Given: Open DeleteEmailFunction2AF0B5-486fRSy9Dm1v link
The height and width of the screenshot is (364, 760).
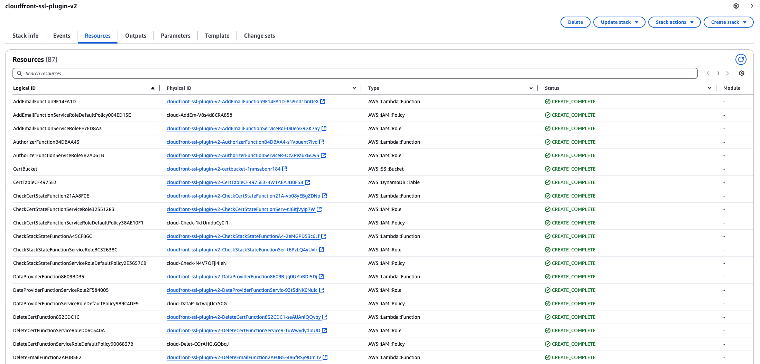Looking at the screenshot, I should tap(244, 357).
